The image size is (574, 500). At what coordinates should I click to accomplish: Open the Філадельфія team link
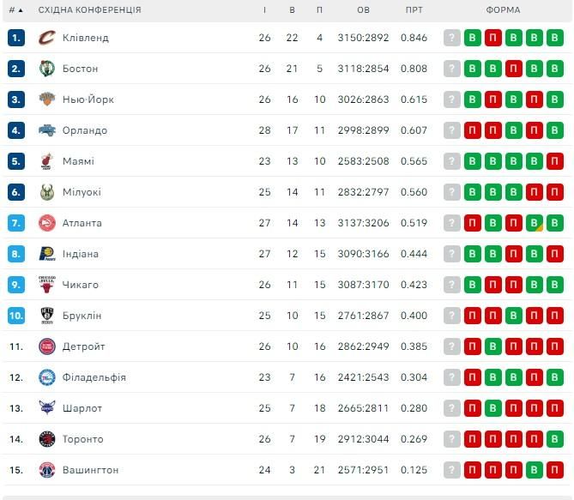point(94,377)
